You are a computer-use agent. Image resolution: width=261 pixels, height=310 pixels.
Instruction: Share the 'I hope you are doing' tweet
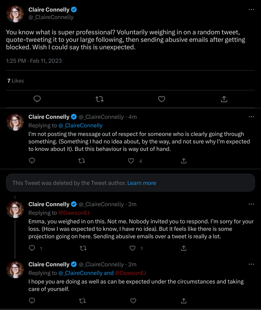coord(184,301)
